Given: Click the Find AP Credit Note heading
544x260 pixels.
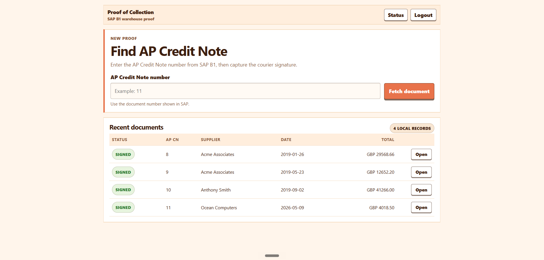Looking at the screenshot, I should [169, 52].
